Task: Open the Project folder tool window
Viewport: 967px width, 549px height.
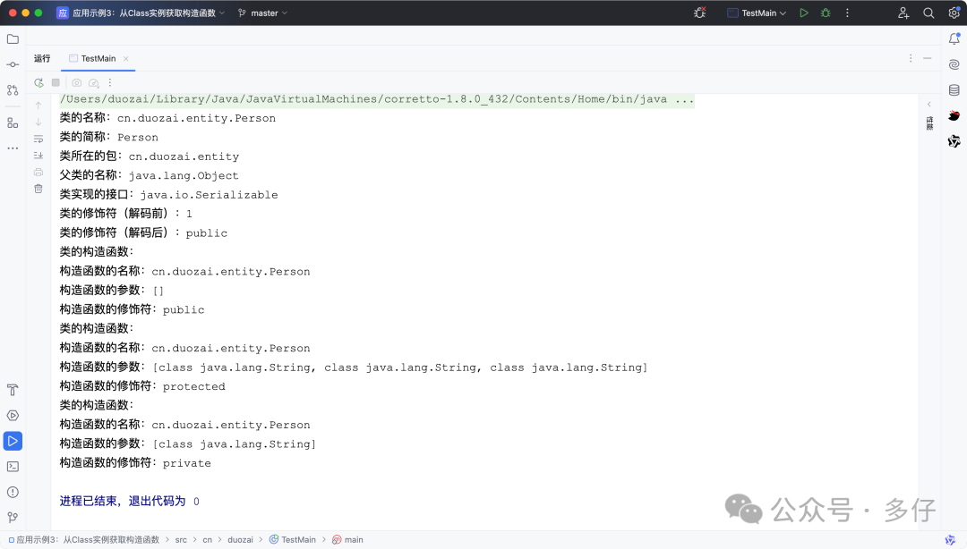Action: [13, 38]
